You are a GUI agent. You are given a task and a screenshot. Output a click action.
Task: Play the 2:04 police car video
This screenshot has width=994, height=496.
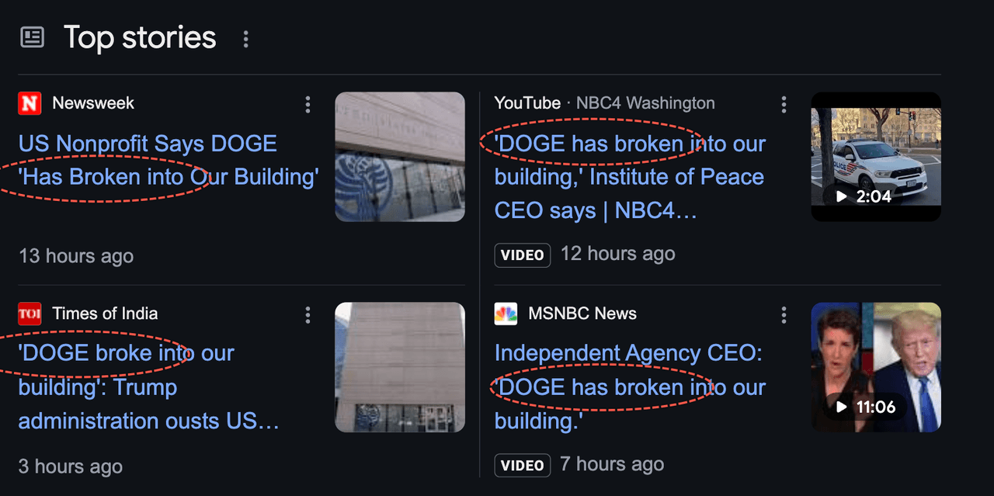point(876,157)
